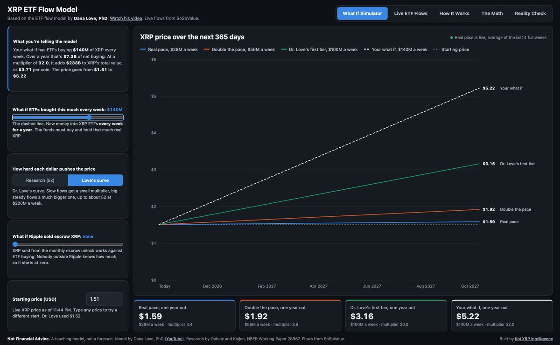
Task: Click the 'XRP ETF Flow Model' title
Action: 42,9
